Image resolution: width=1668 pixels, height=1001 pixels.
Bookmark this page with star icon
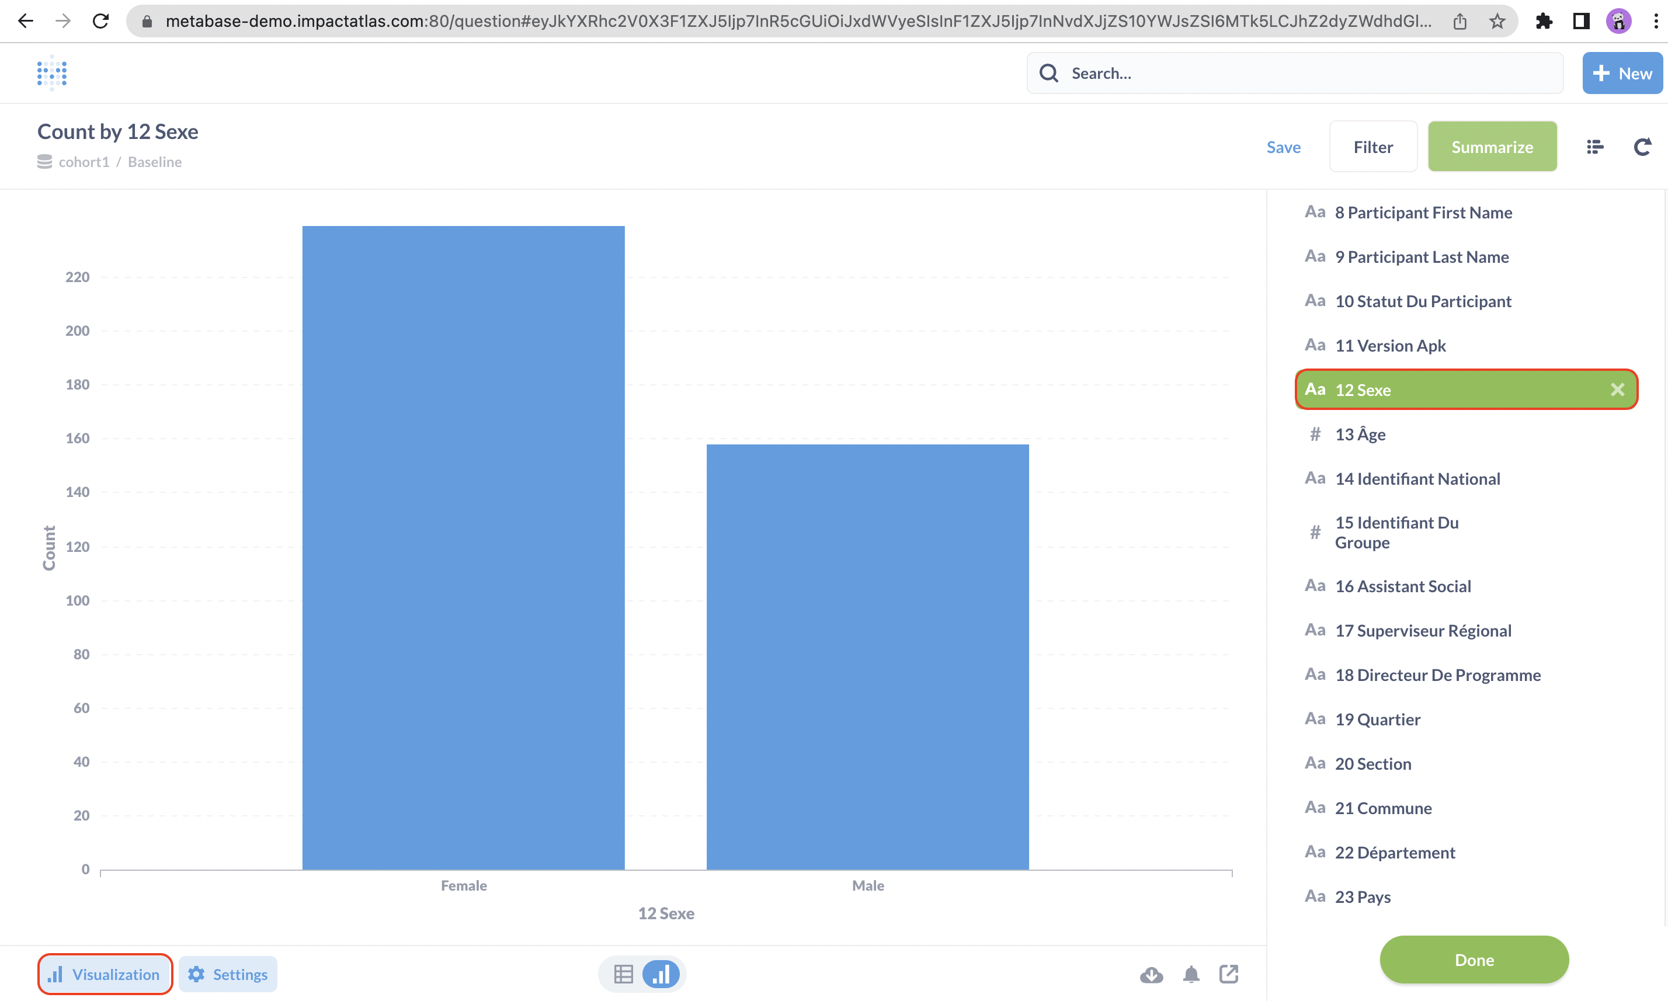1497,21
